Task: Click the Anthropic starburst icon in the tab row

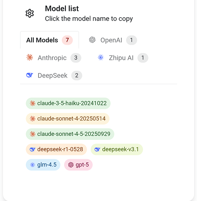Action: pos(30,57)
